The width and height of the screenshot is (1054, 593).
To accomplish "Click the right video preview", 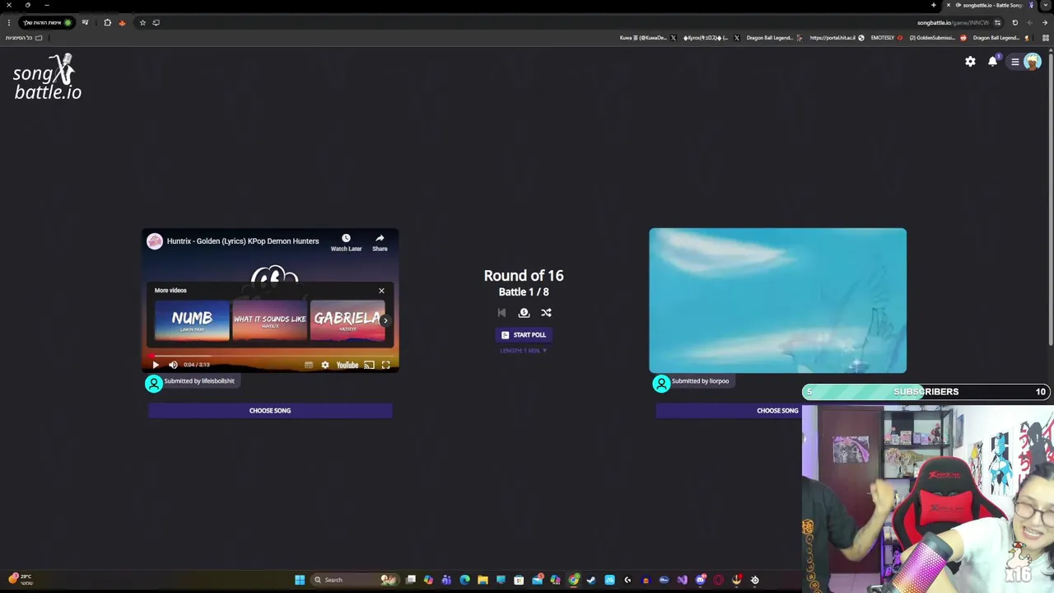I will [x=777, y=301].
